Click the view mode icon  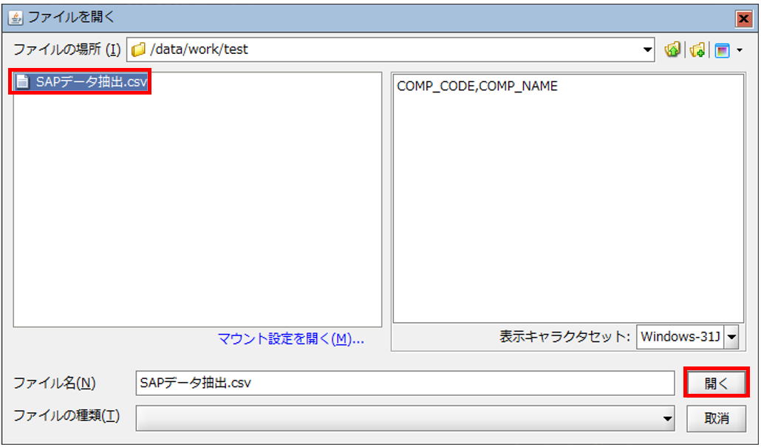(722, 50)
